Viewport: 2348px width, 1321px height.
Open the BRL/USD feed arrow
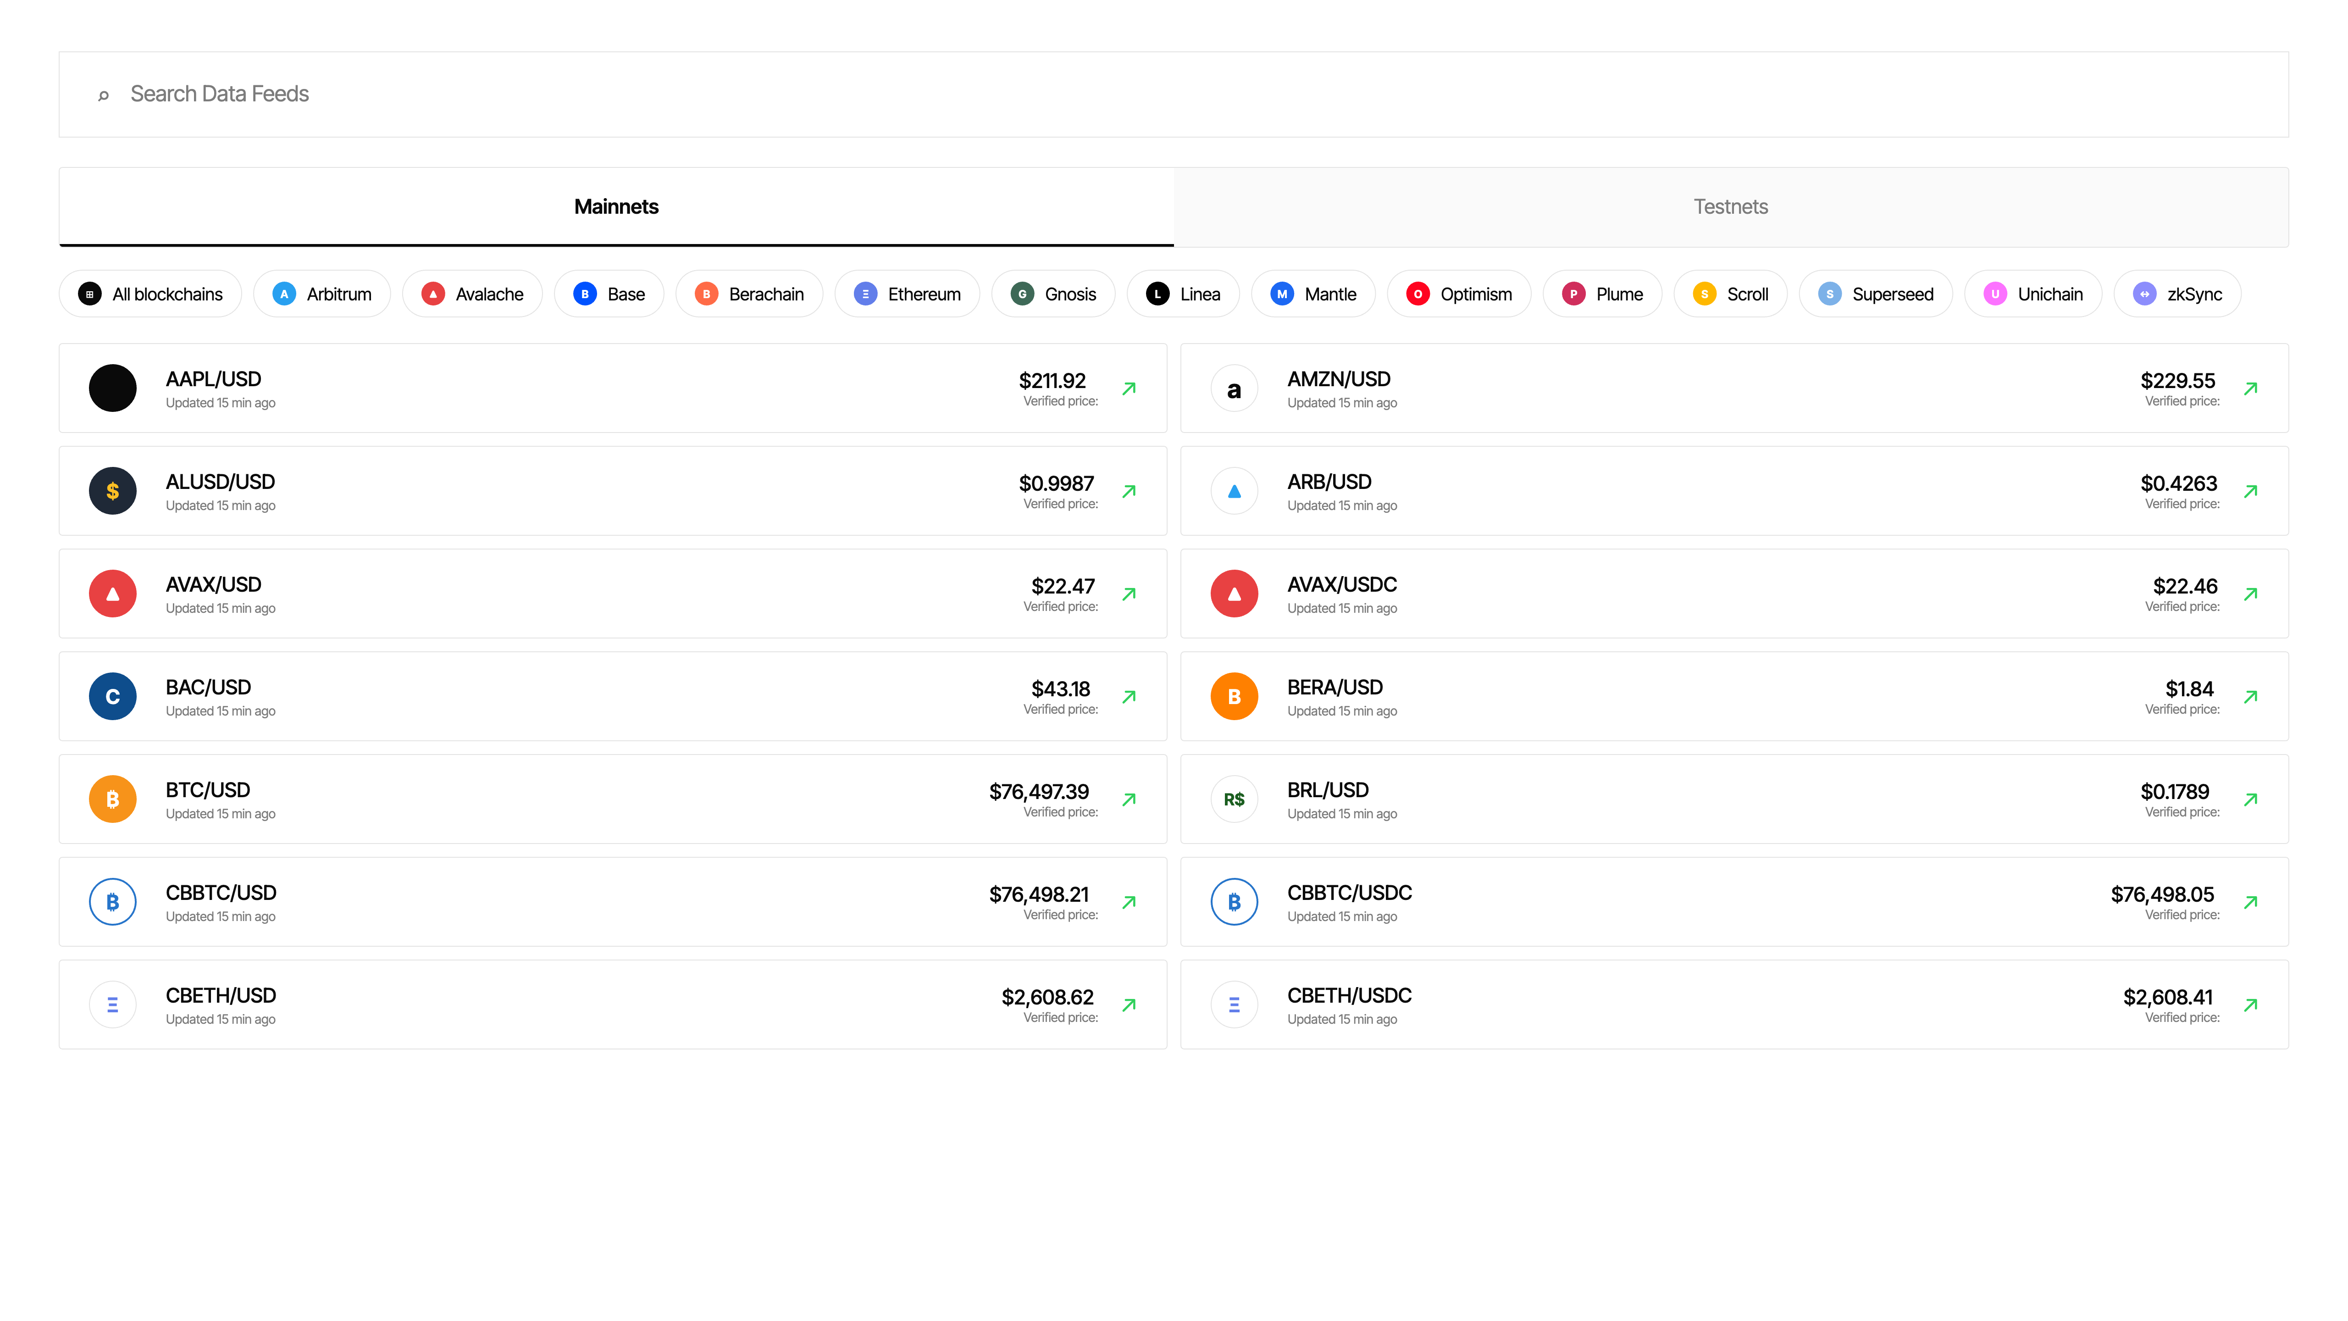(x=2250, y=799)
